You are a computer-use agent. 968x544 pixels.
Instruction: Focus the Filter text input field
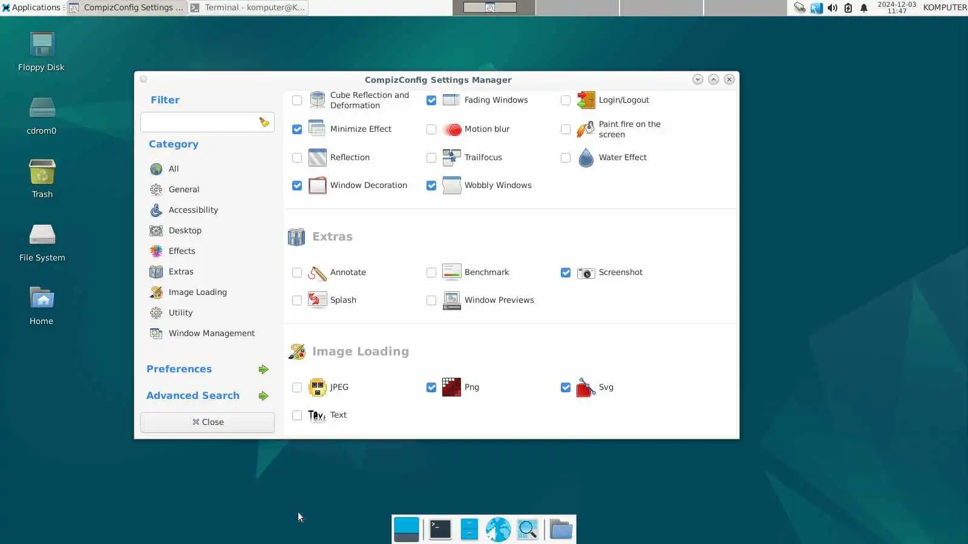[208, 122]
